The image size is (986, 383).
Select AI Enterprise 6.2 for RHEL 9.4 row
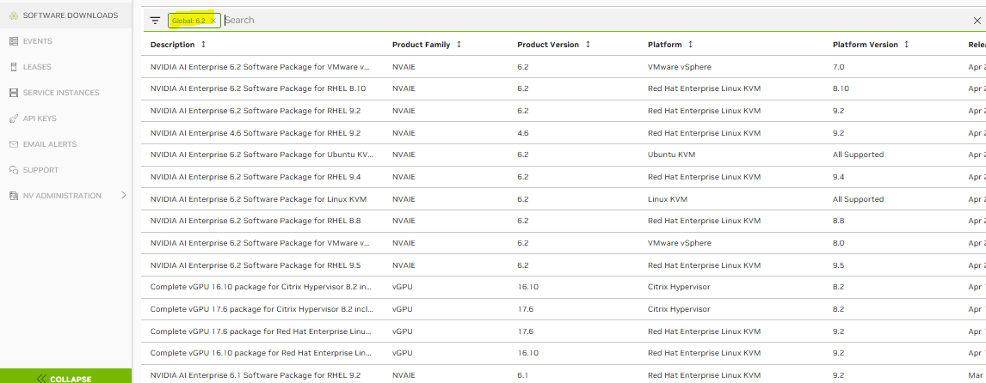coord(564,177)
